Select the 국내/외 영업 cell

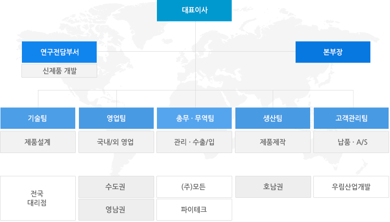[x=116, y=142]
